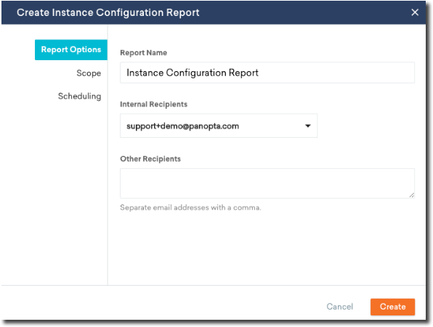Click the 'Instance Configuration Report' text in name field
433x327 pixels.
(x=193, y=73)
